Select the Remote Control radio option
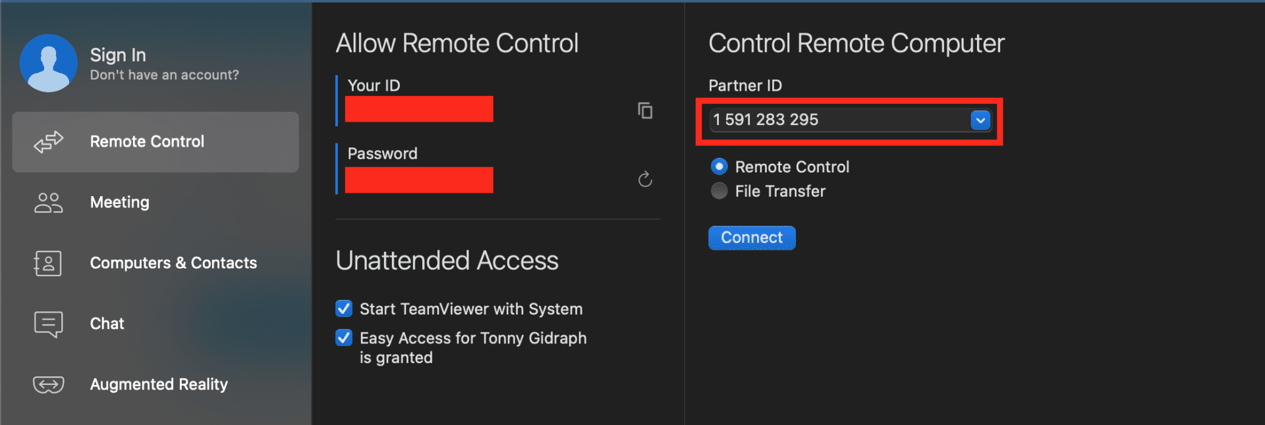The width and height of the screenshot is (1265, 425). [719, 166]
